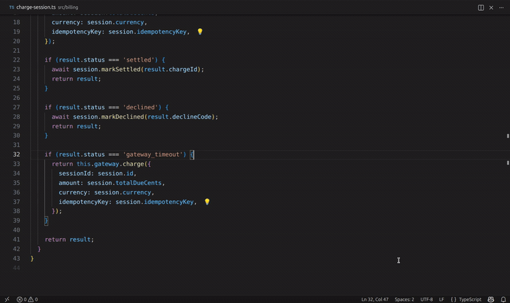This screenshot has width=510, height=303.
Task: Click session.currency on line 18
Action: 115,22
